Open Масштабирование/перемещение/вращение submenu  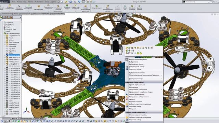144,75
